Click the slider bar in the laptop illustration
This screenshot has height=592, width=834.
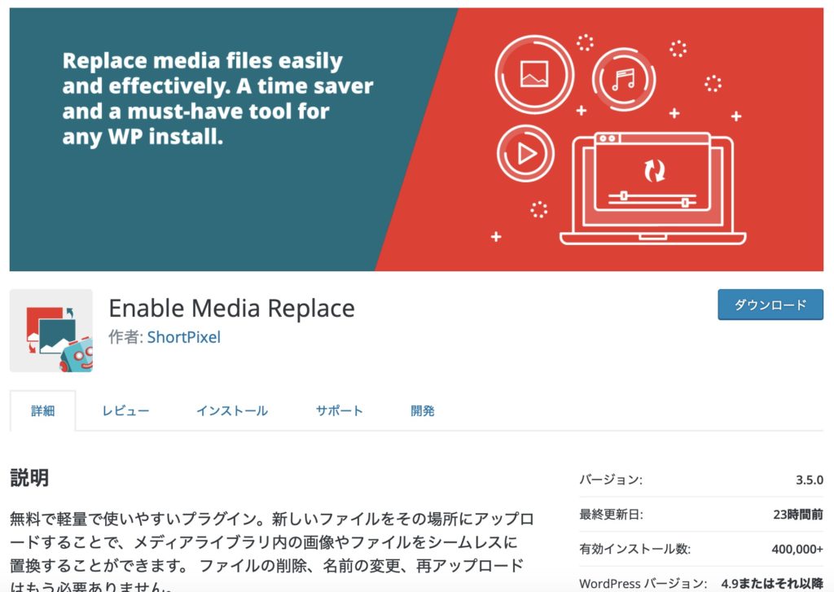tap(653, 198)
